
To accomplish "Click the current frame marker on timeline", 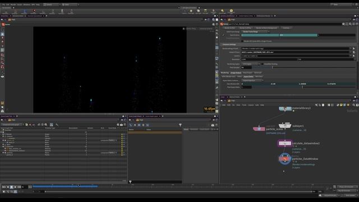I will (x=79, y=185).
